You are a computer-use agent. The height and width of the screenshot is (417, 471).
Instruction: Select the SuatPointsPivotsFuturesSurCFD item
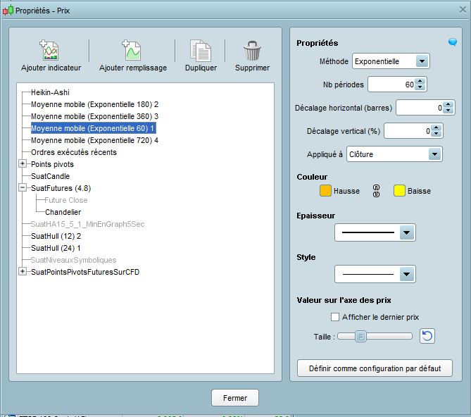(85, 272)
